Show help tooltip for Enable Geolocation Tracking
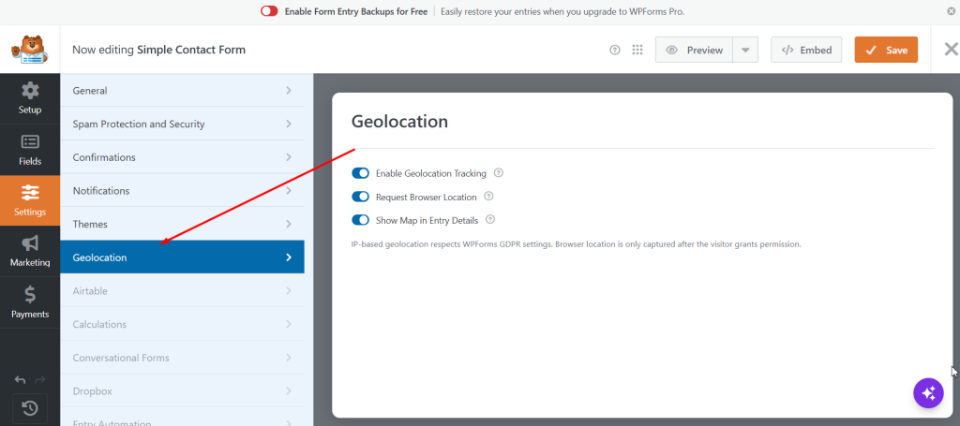The height and width of the screenshot is (426, 960). 499,173
